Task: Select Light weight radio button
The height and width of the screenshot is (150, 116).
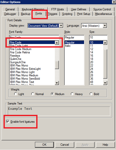Action: (16, 94)
